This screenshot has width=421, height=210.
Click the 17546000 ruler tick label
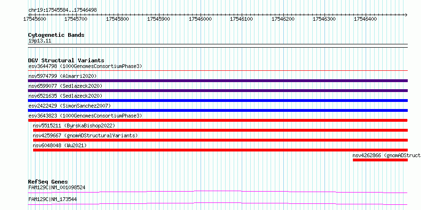[200, 19]
